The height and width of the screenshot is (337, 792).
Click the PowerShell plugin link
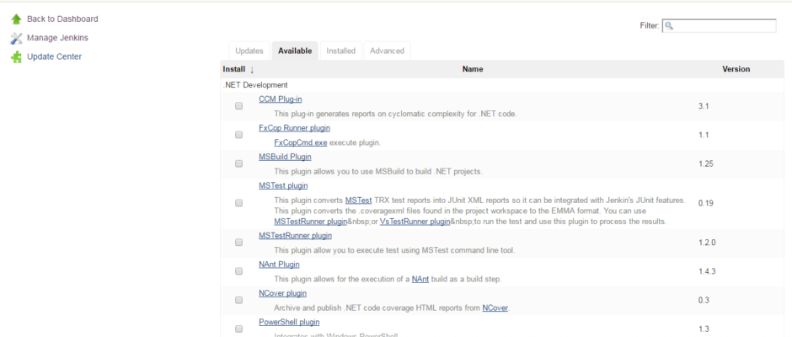pos(289,322)
